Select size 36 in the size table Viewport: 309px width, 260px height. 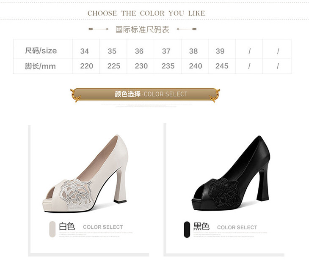click(x=139, y=51)
